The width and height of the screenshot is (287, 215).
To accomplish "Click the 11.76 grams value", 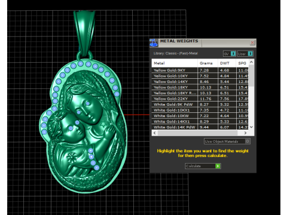I will tap(205, 99).
